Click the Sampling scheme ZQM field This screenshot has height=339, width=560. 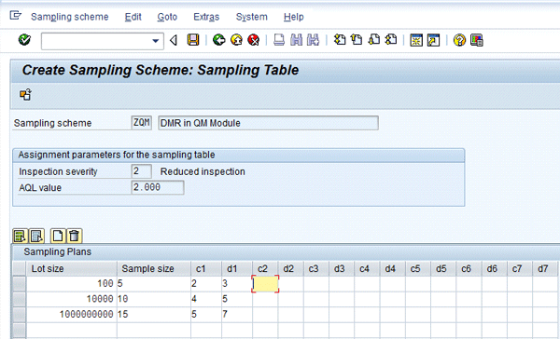[142, 123]
